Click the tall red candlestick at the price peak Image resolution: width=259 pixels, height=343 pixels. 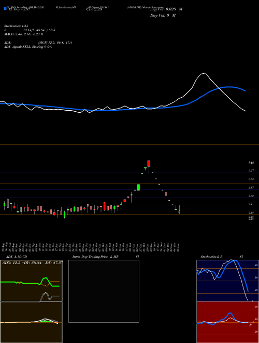point(149,163)
